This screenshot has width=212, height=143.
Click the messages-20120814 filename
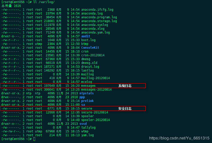click(x=96, y=90)
